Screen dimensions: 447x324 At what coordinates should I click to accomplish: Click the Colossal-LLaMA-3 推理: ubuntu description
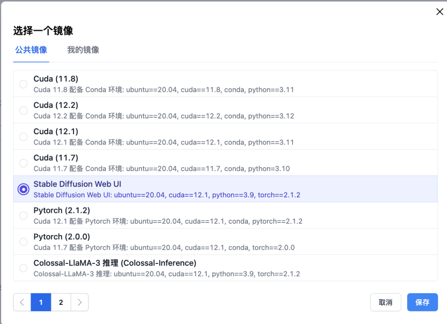coord(167,274)
